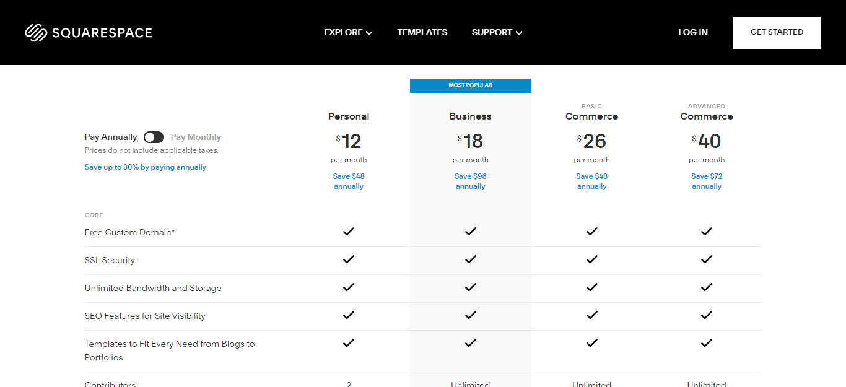Click Templates row checkmark under Basic Commerce
Viewport: 846px width, 387px height.
point(592,343)
